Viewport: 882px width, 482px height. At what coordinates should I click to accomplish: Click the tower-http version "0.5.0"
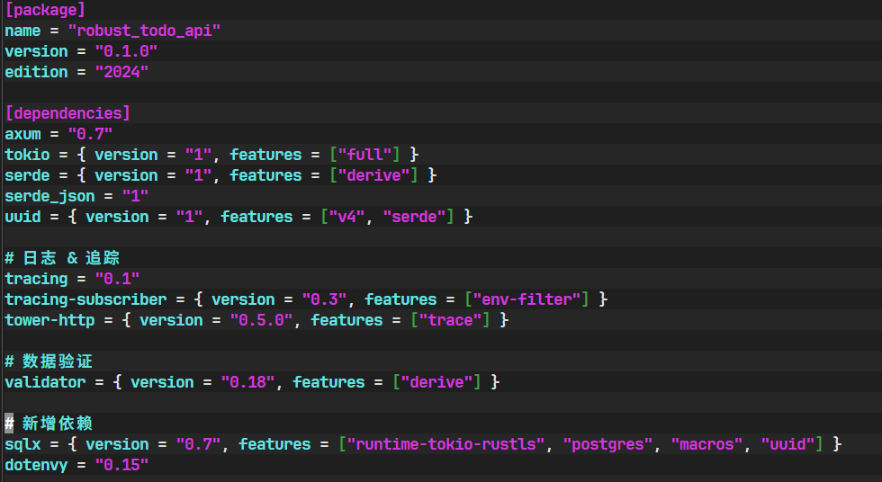coord(261,320)
